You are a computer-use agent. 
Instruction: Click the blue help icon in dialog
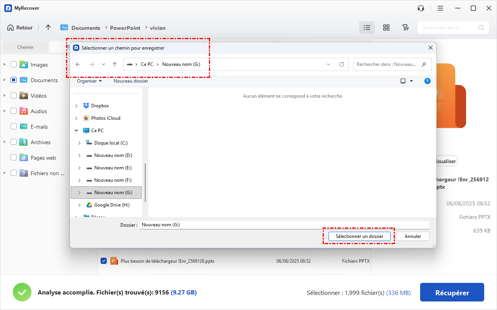(427, 81)
